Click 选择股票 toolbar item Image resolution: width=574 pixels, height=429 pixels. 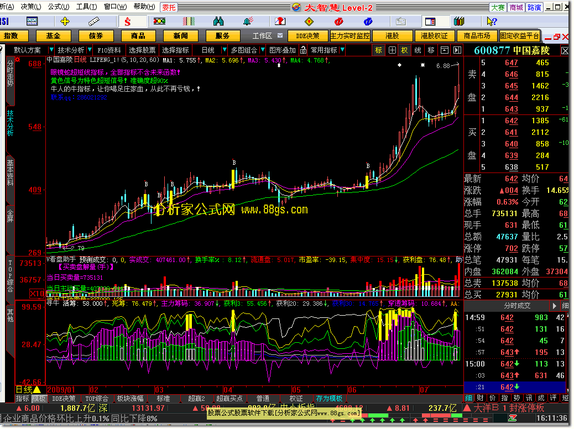[x=142, y=50]
